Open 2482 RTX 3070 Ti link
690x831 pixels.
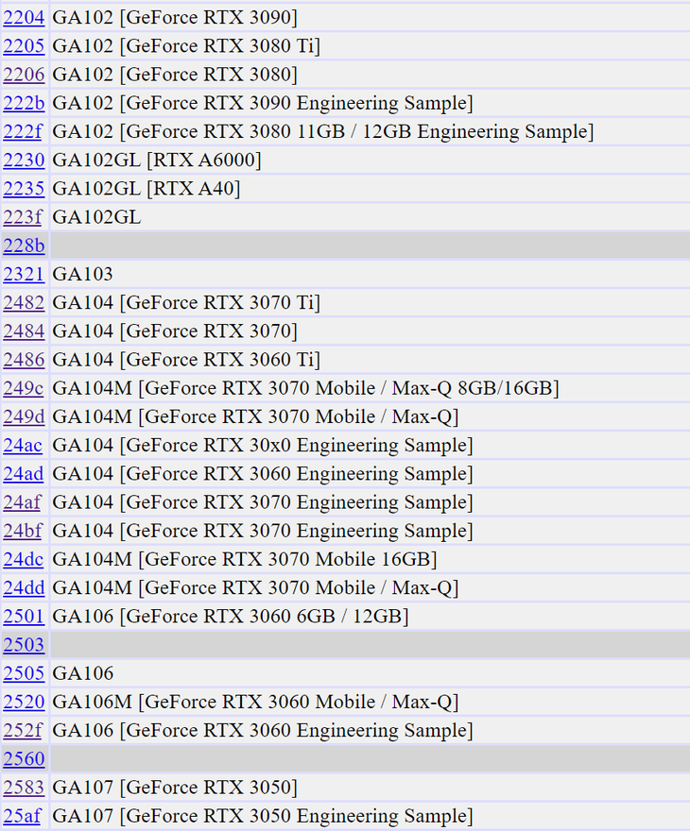24,303
